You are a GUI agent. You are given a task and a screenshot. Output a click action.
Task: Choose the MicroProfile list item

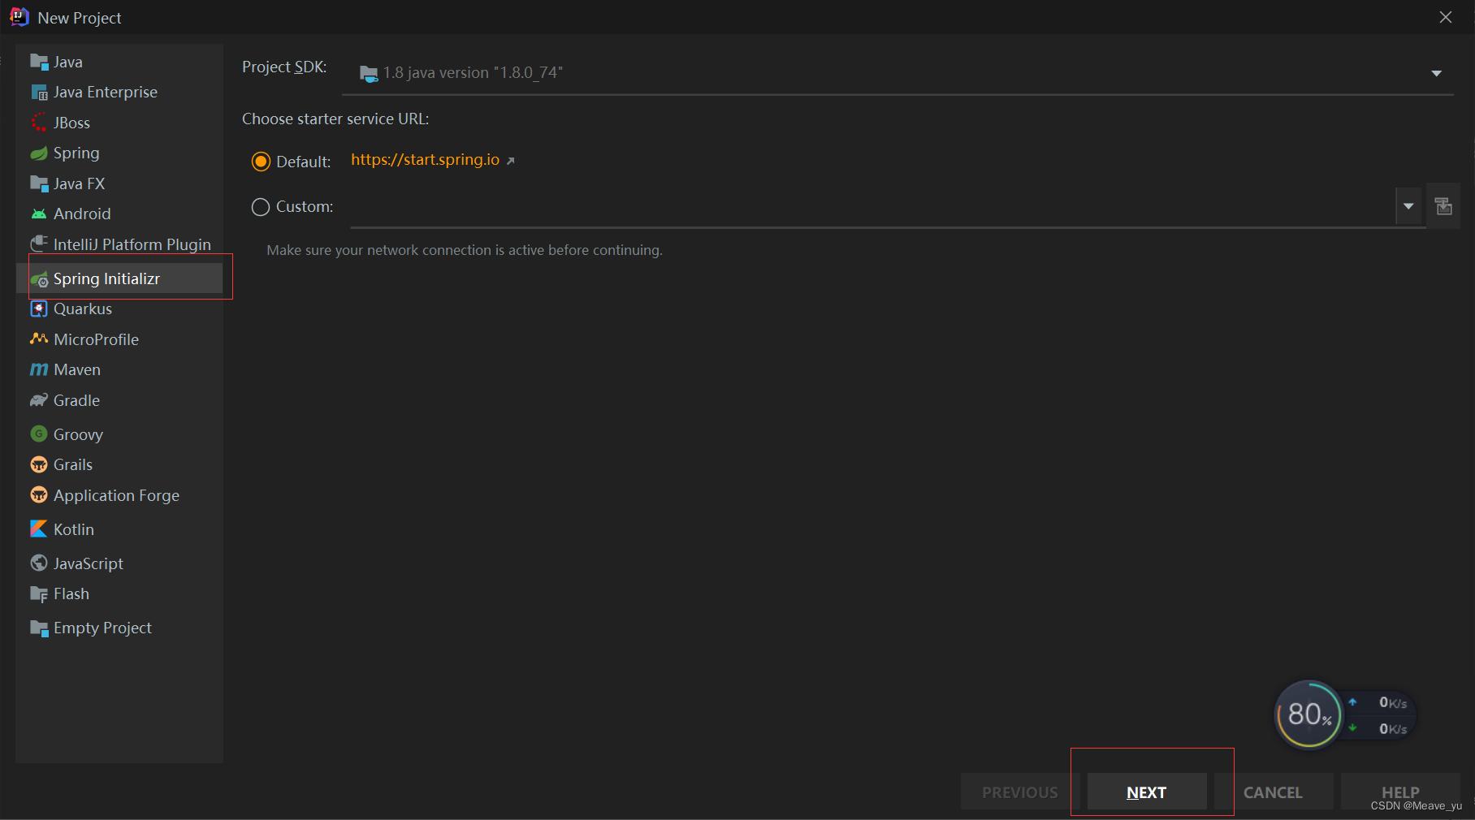point(119,339)
